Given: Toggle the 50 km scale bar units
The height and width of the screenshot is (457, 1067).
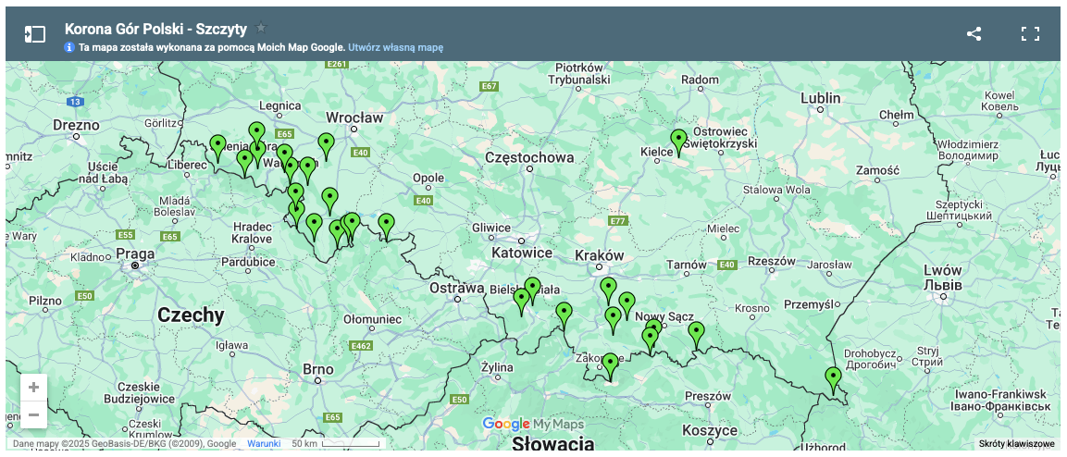Looking at the screenshot, I should click(x=335, y=444).
